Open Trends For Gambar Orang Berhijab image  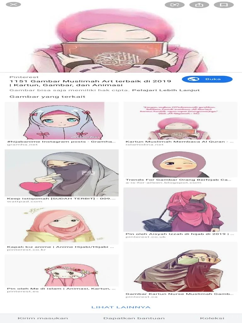tap(180, 164)
